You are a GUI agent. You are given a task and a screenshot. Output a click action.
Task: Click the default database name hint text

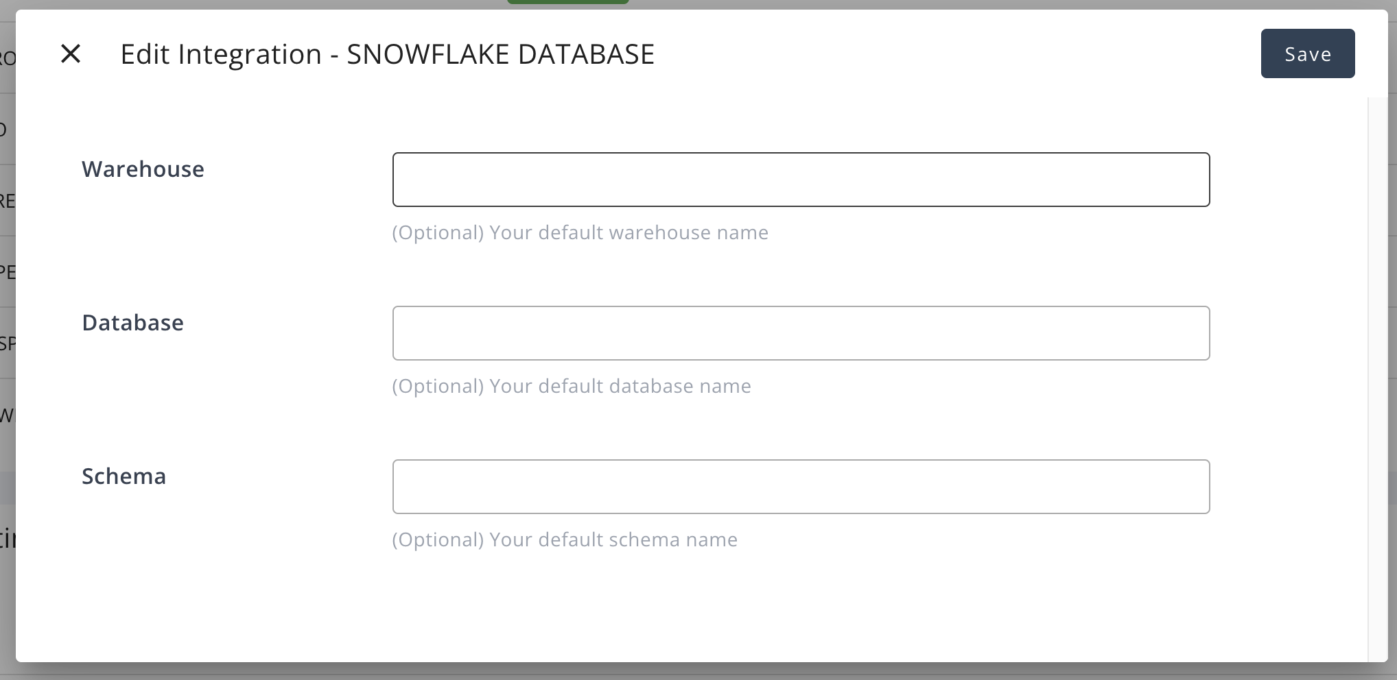pos(571,387)
